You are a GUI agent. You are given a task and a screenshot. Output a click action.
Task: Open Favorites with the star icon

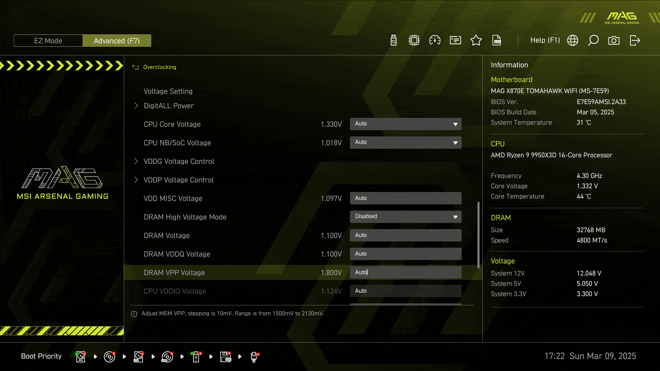click(476, 41)
